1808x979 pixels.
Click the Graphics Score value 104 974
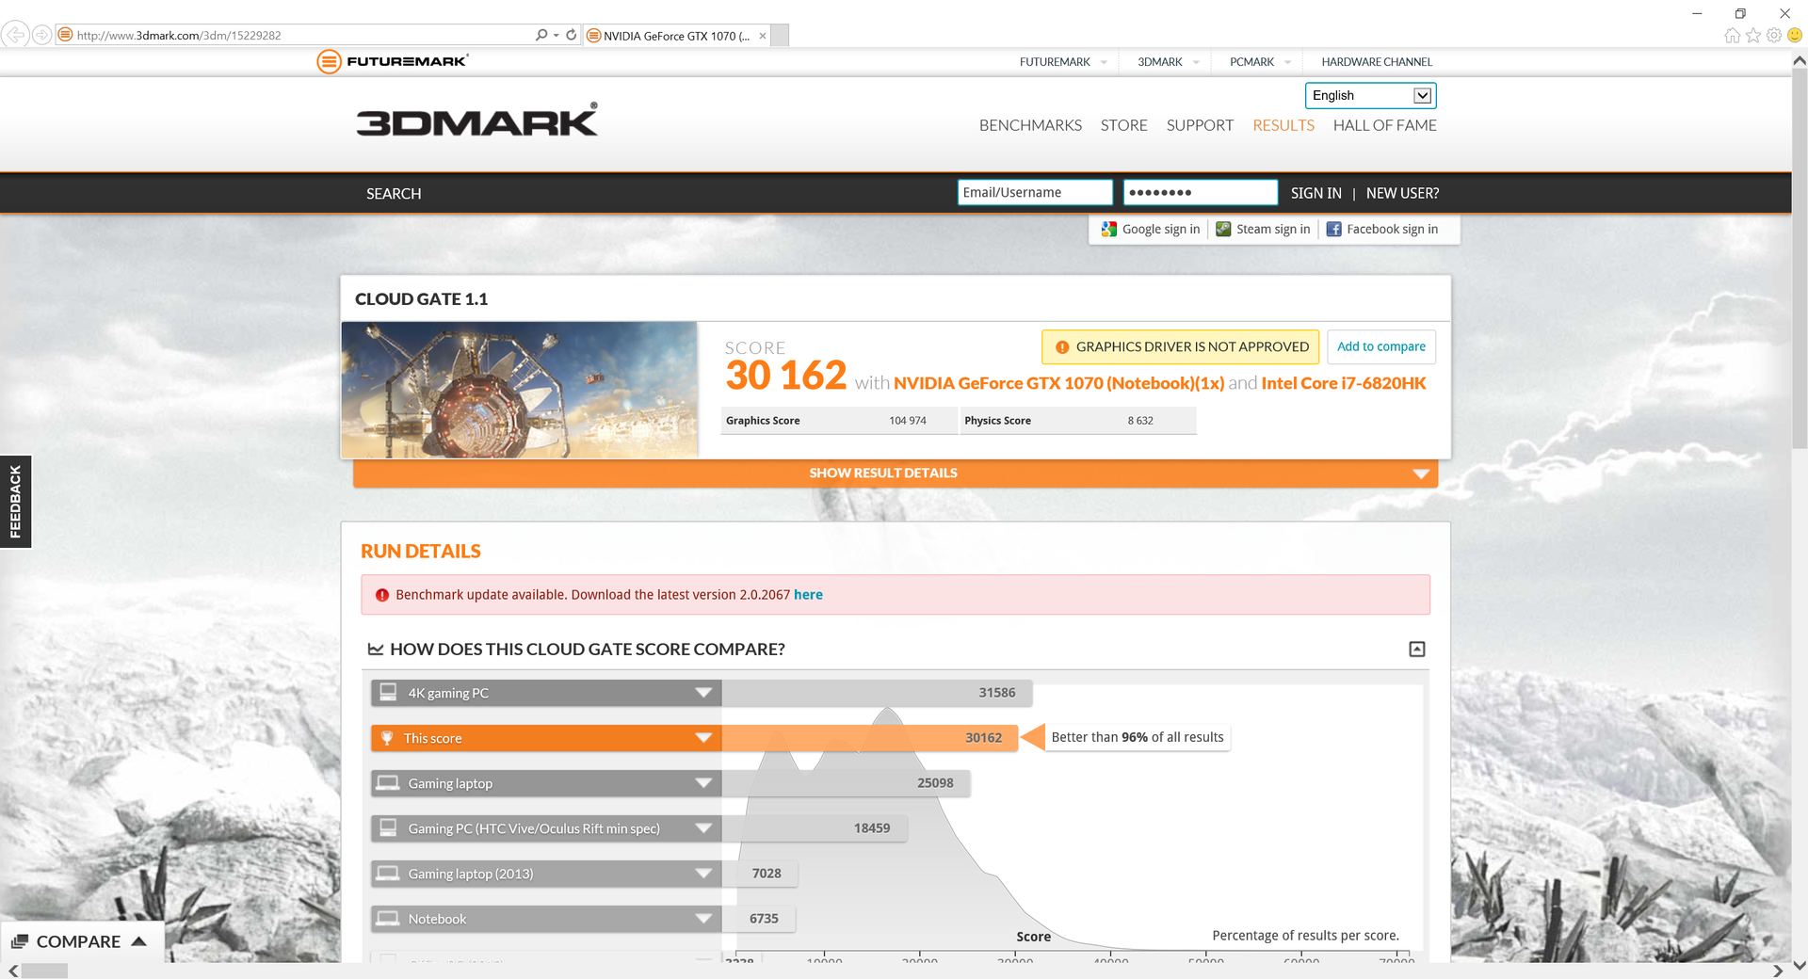coord(908,421)
